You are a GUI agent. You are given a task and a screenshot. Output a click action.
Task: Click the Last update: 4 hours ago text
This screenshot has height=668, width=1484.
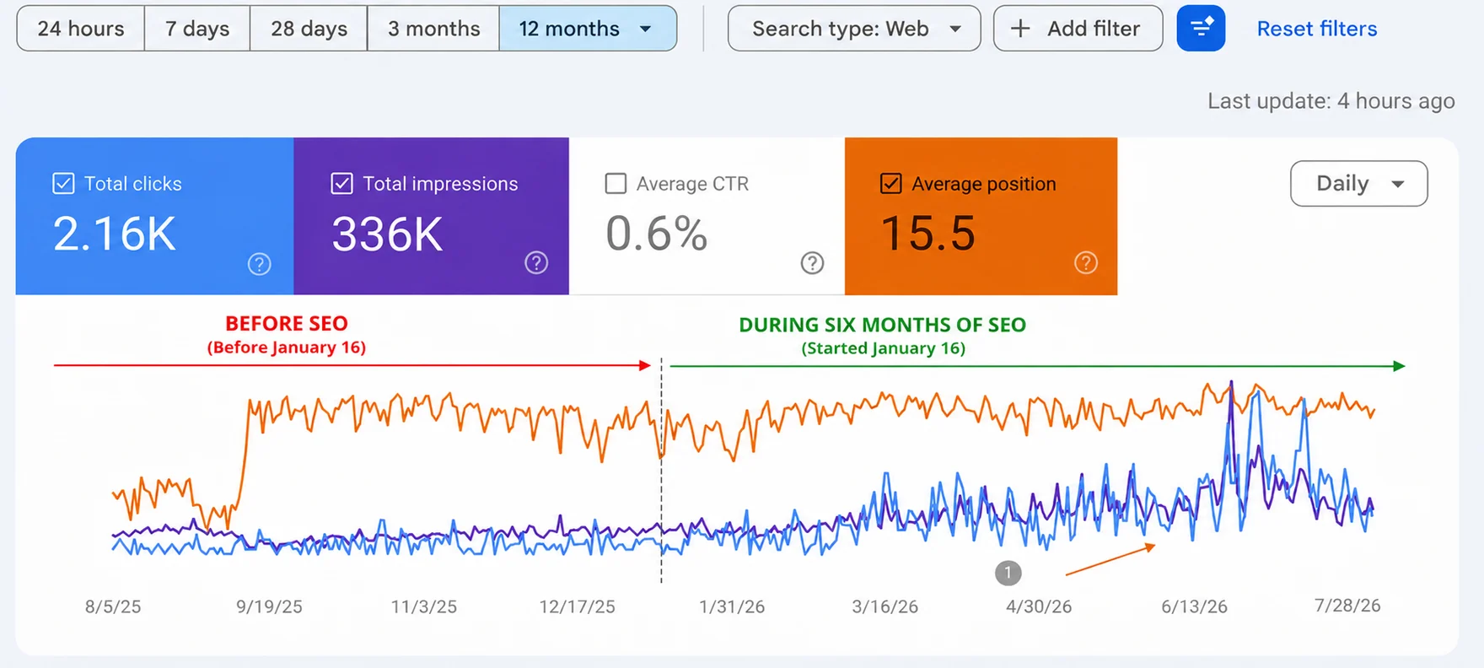tap(1331, 101)
